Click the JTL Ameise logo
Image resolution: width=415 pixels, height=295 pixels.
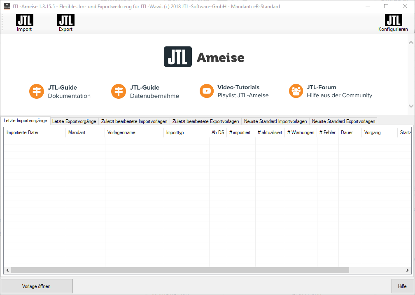(204, 57)
